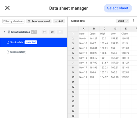Viewport: 137px width, 118px height.
Task: Select column A header
Action: [84, 29]
